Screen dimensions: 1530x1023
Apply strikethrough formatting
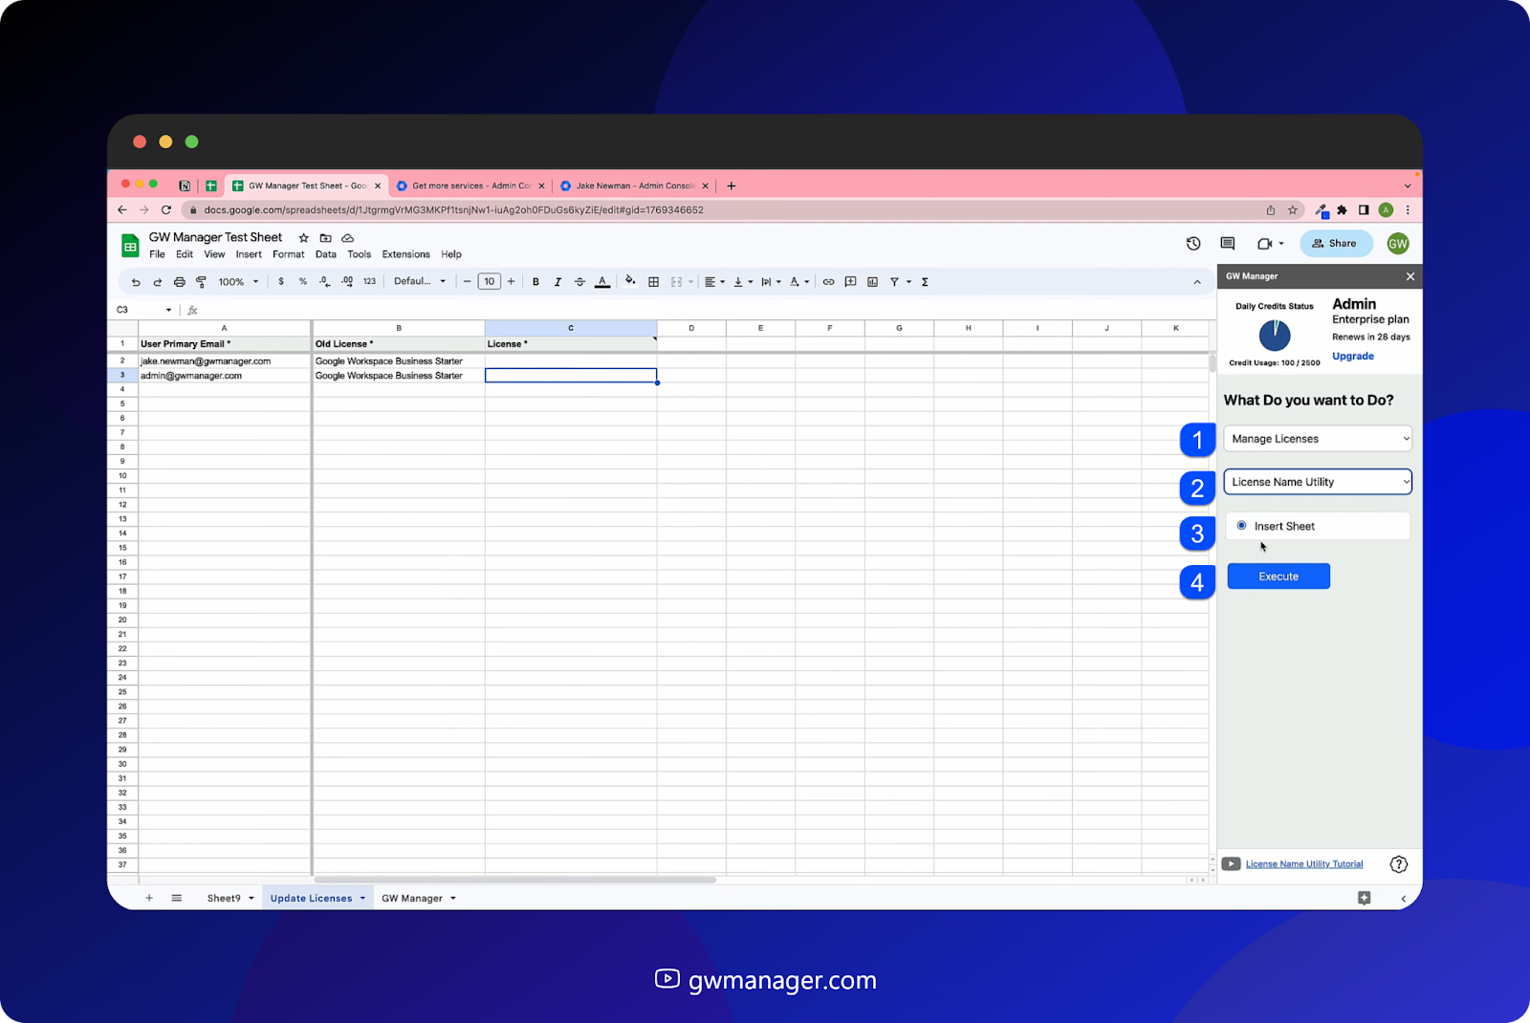[579, 282]
